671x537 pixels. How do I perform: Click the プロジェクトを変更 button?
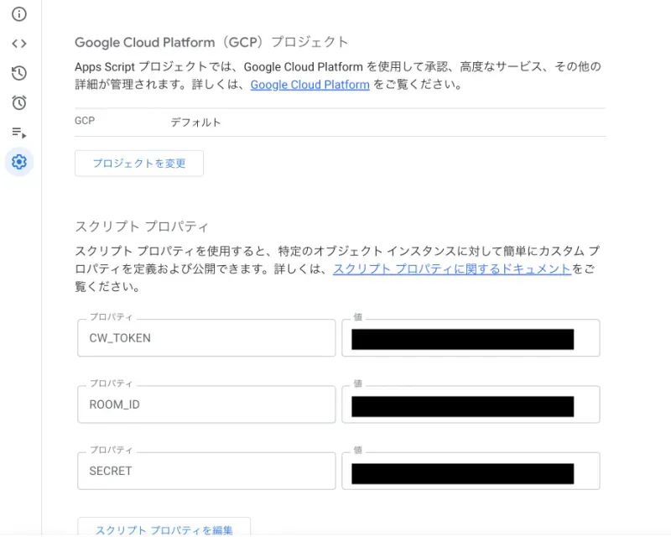(x=138, y=163)
